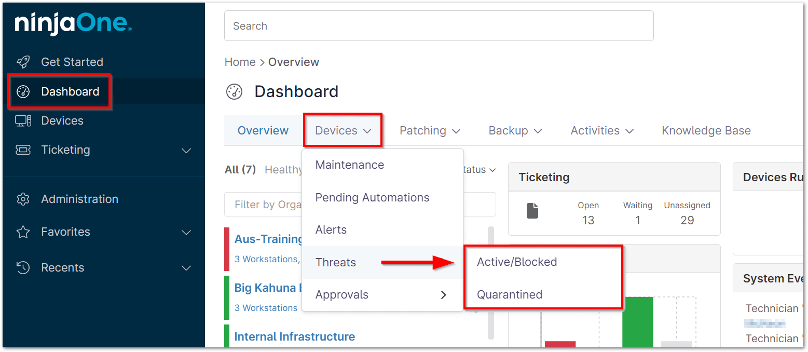The height and width of the screenshot is (352, 808).
Task: Click the Devices monitor icon in sidebar
Action: coord(23,121)
